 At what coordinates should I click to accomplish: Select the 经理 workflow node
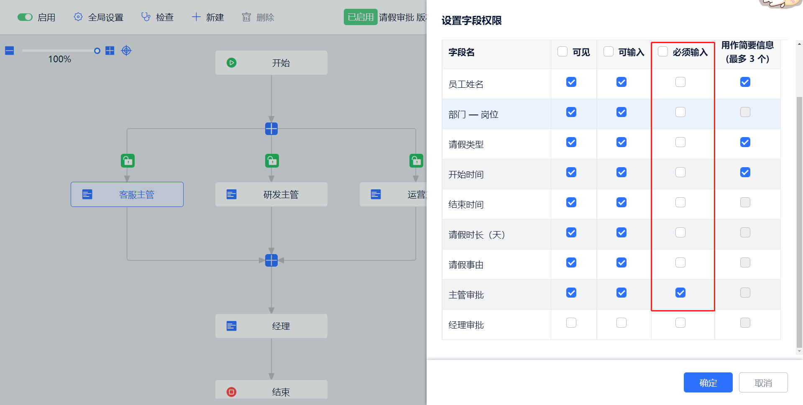click(x=271, y=326)
